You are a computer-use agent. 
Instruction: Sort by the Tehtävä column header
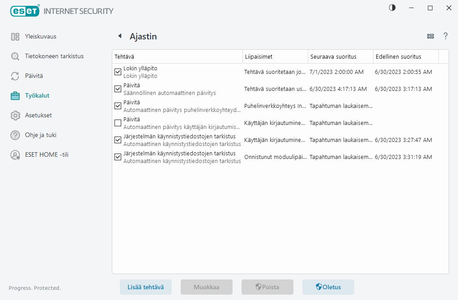[x=177, y=56]
